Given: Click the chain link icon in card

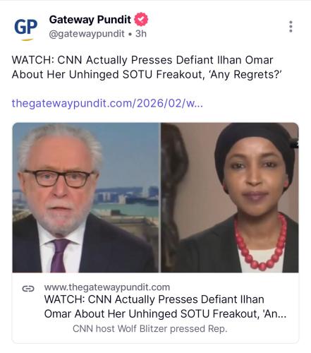Looking at the screenshot, I should 28,288.
